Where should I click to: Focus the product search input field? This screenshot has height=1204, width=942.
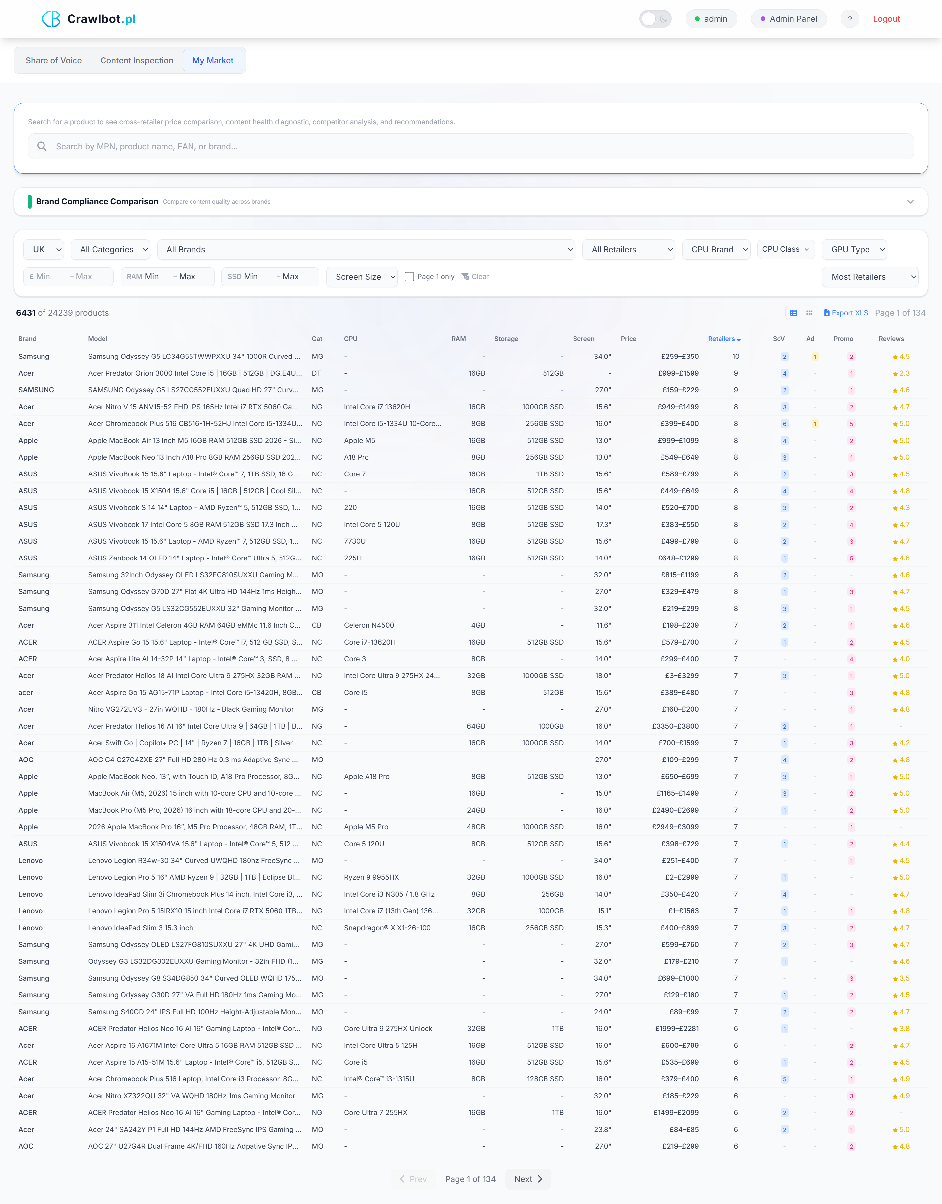coord(474,146)
